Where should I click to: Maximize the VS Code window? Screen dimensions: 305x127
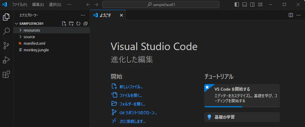tap(284, 5)
